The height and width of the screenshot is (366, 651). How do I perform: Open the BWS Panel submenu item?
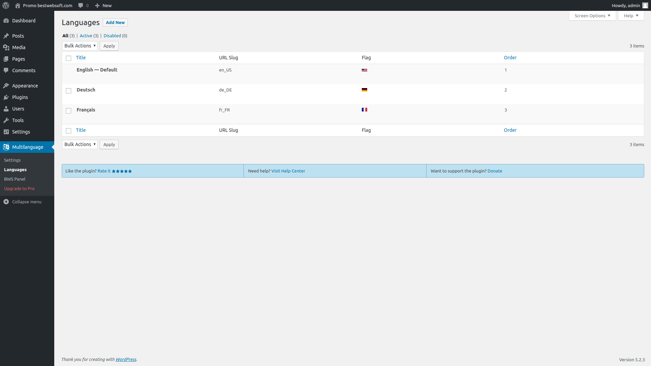[x=15, y=179]
